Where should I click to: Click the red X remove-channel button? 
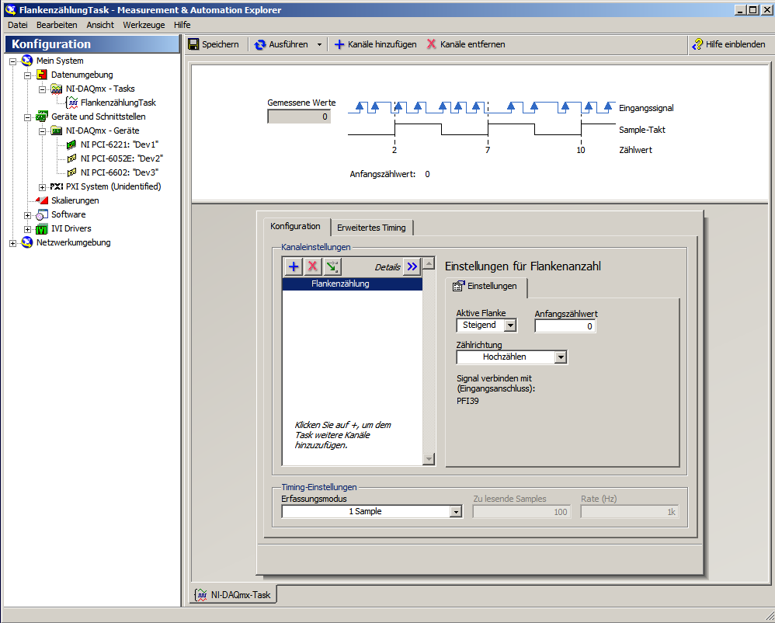tap(312, 267)
